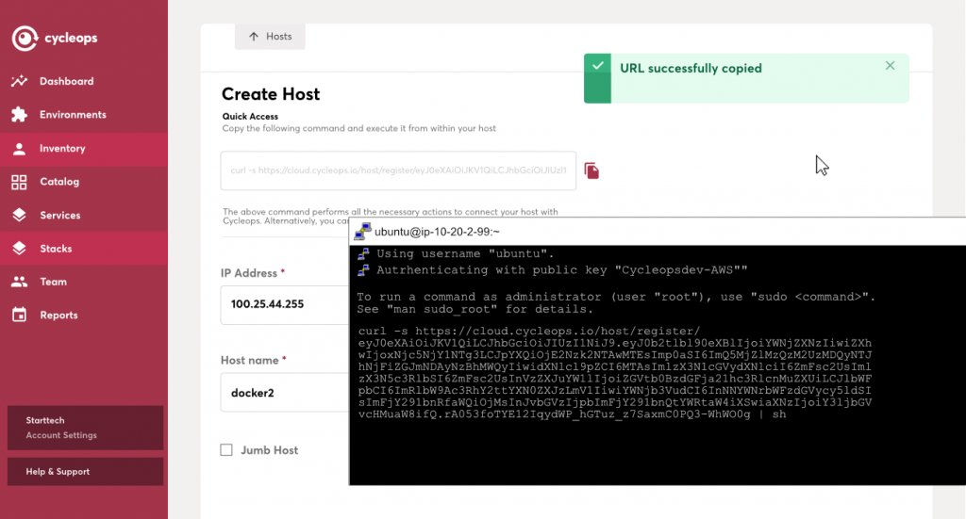Click the Jumb Host label text
This screenshot has height=519, width=966.
point(269,450)
